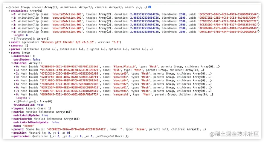The image size is (264, 142).
Task: Expand AnimationClip 3 donuts02Action.001
Action: coord(12,25)
